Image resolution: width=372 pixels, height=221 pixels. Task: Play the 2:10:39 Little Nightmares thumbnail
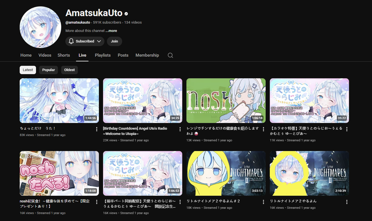coord(309,173)
